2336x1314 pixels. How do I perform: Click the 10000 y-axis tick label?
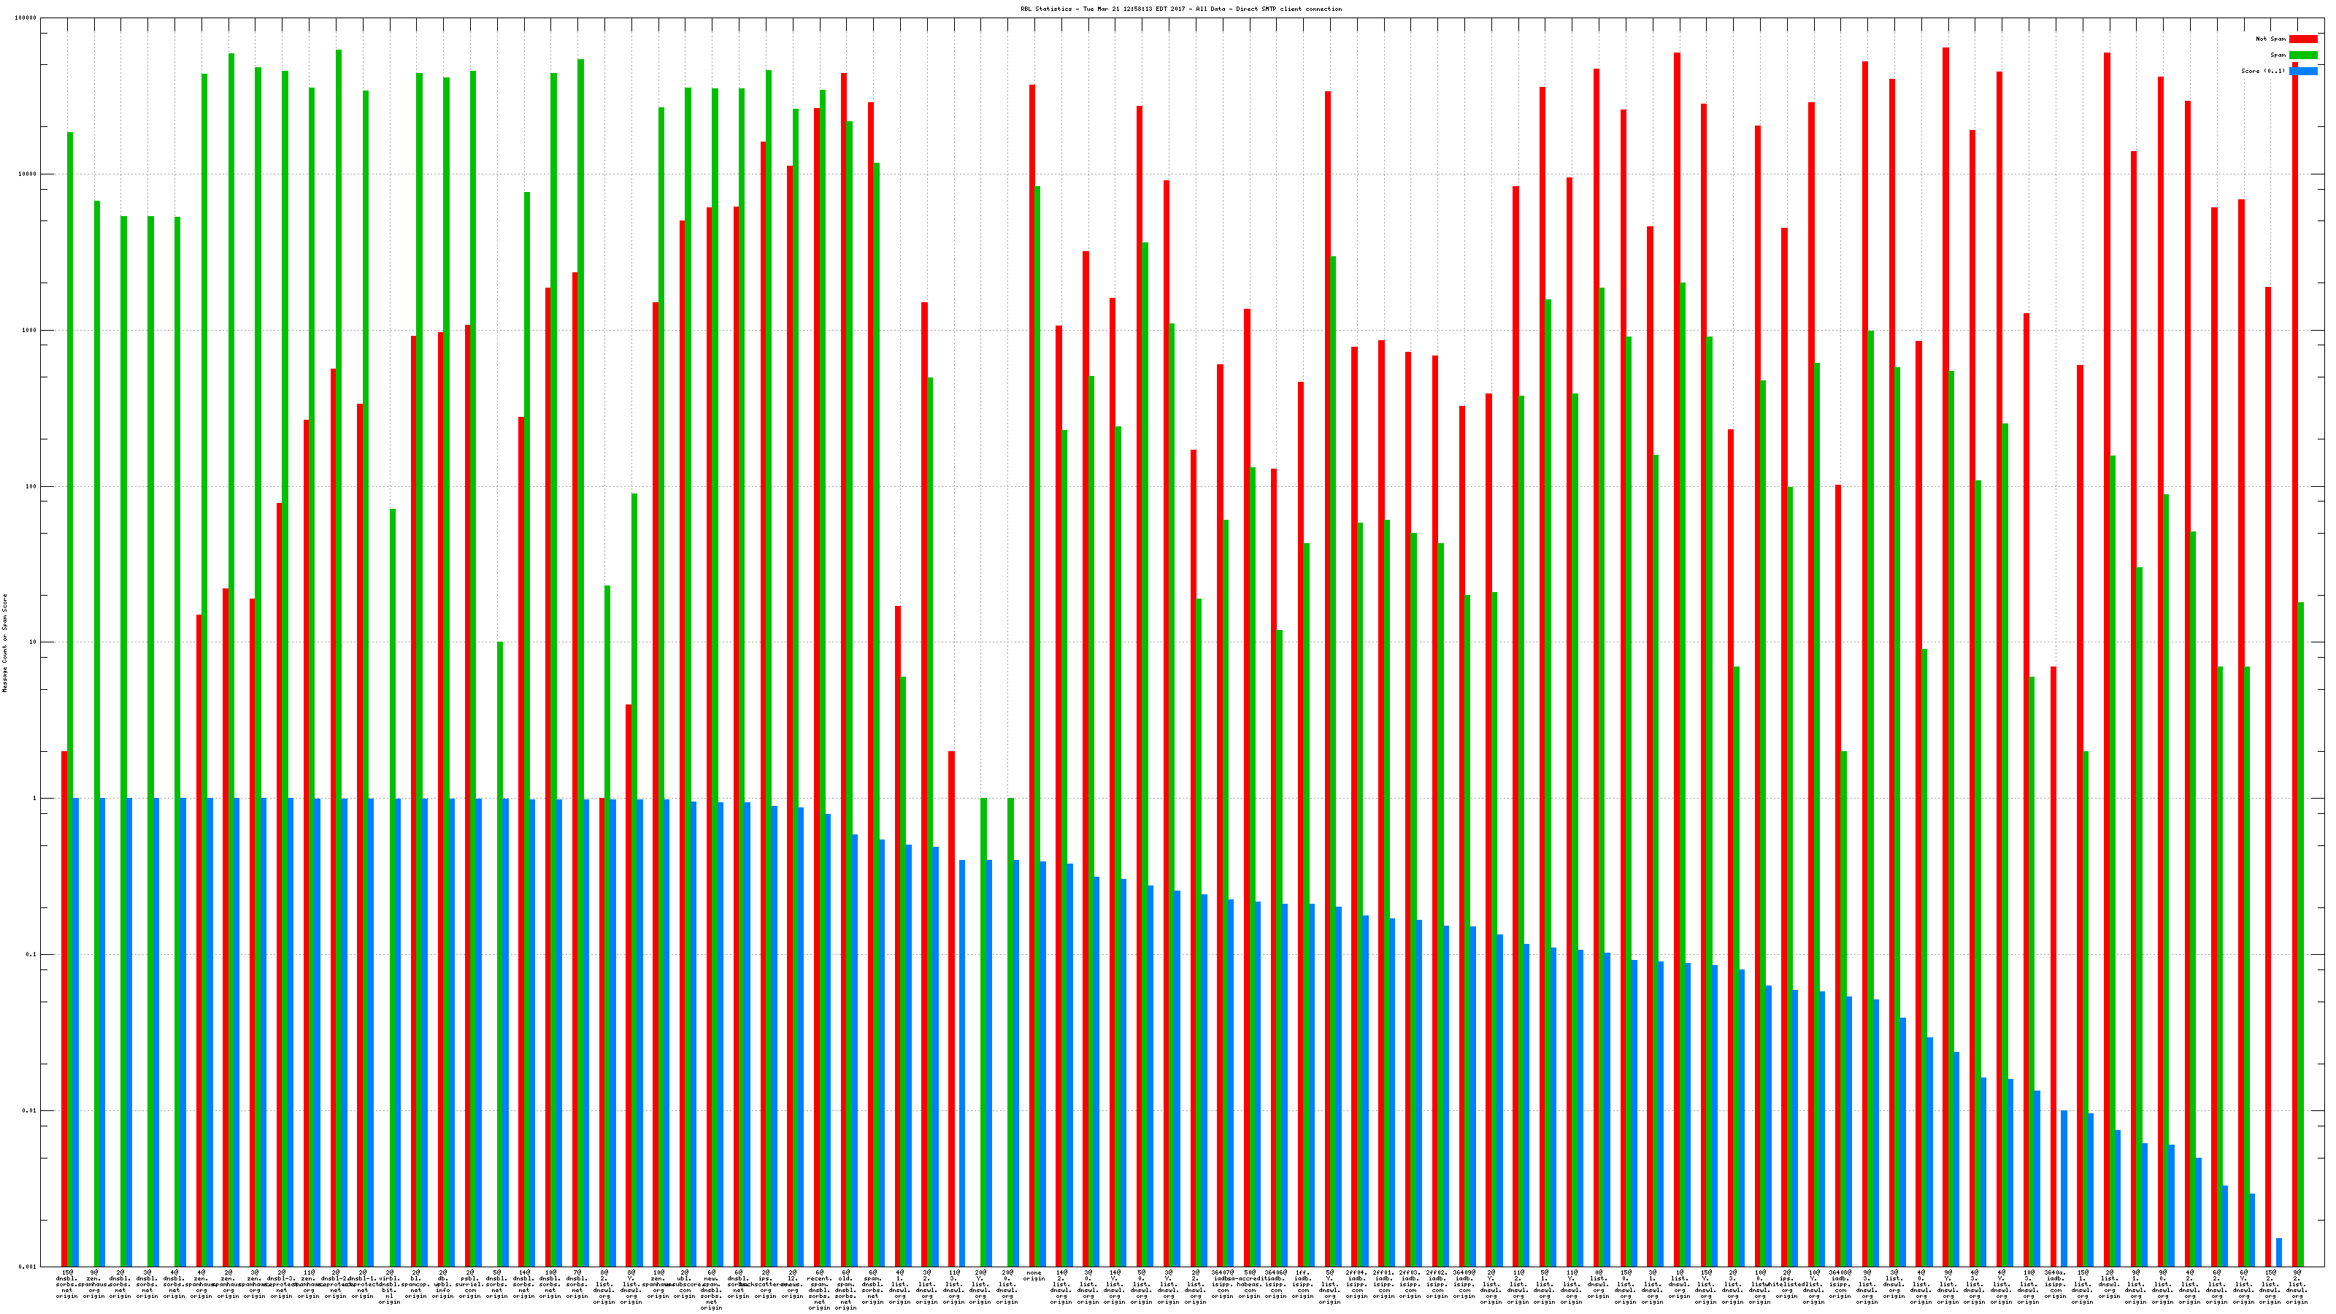[28, 174]
